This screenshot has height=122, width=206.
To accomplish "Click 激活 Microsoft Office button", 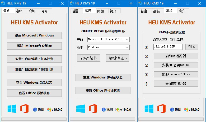I will click(34, 46).
